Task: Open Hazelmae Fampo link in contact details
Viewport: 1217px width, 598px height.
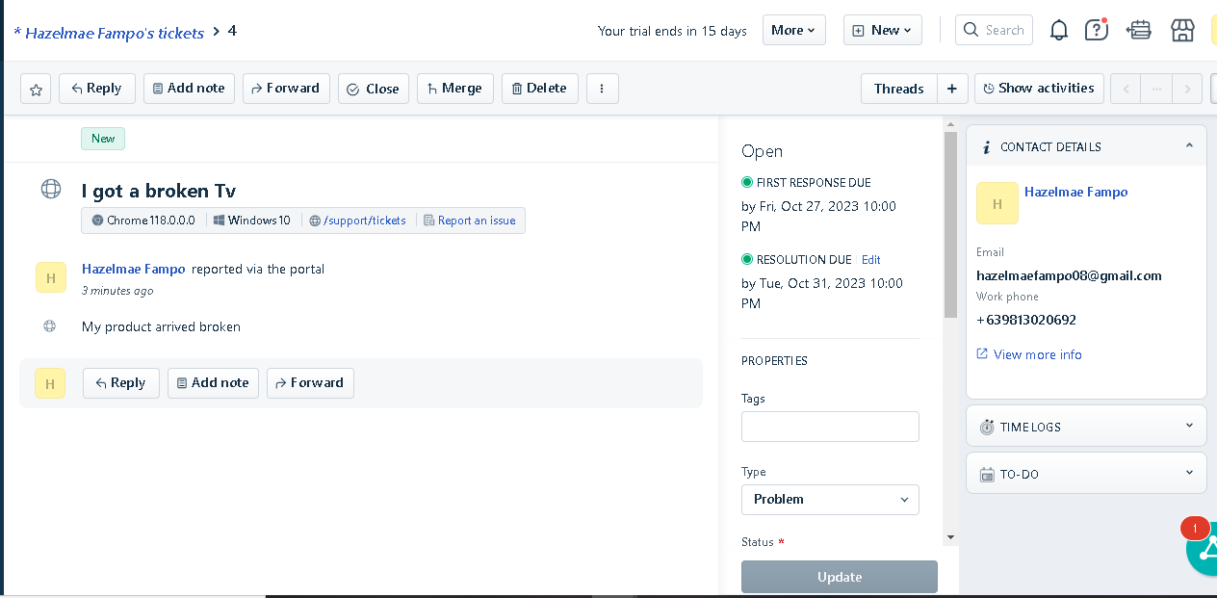Action: 1075,192
